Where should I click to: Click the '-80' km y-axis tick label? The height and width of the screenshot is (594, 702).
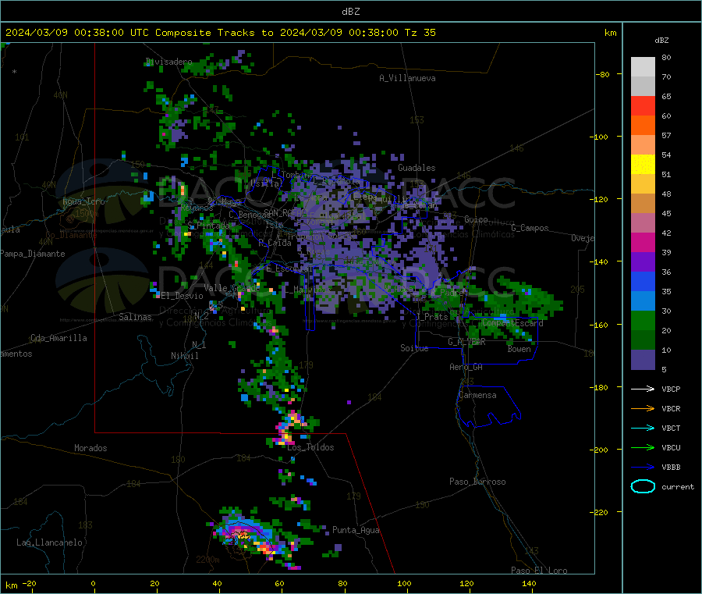coord(602,74)
